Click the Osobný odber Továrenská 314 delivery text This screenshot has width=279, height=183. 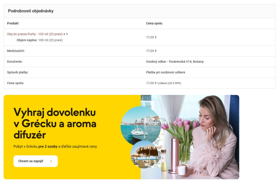click(x=175, y=62)
